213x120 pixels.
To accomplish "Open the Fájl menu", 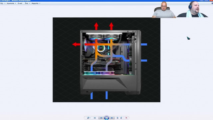I will (2, 3).
